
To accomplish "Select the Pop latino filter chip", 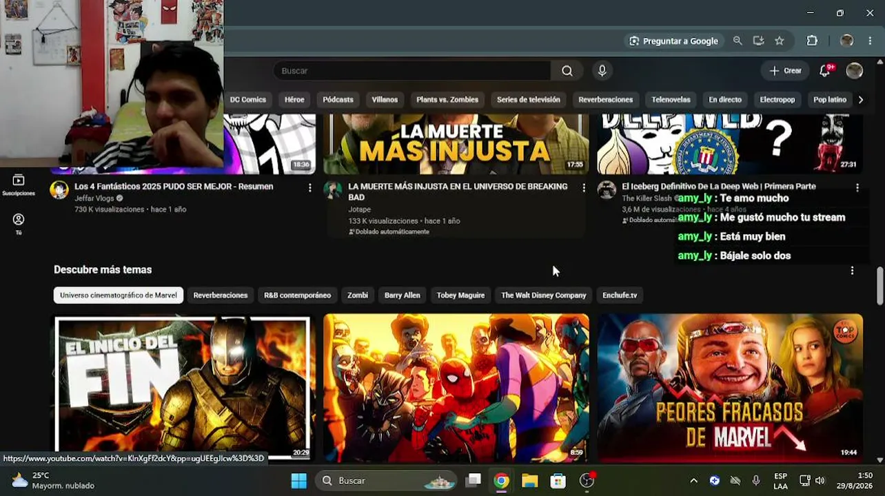I will pyautogui.click(x=830, y=100).
